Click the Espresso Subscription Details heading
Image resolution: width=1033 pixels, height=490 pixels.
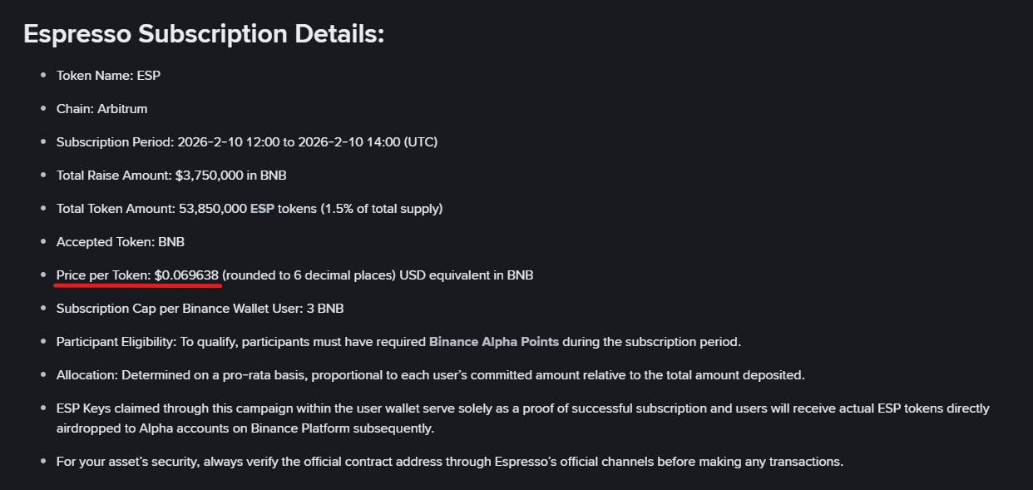[x=204, y=34]
